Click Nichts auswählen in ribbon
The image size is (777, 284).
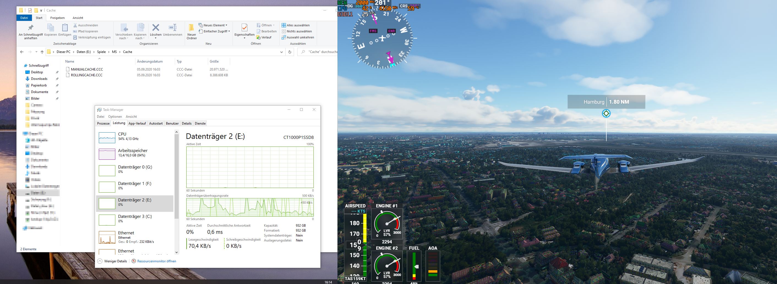[x=296, y=31]
